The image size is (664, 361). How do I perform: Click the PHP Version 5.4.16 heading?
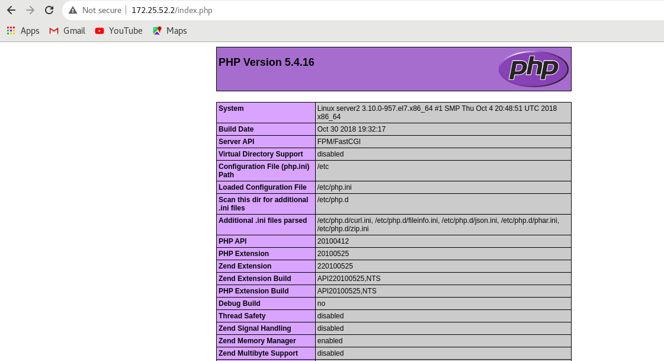[267, 62]
